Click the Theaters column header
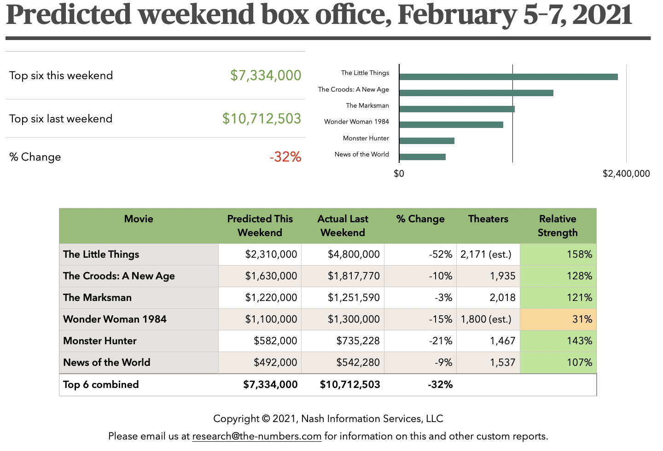The width and height of the screenshot is (663, 451). click(x=488, y=219)
